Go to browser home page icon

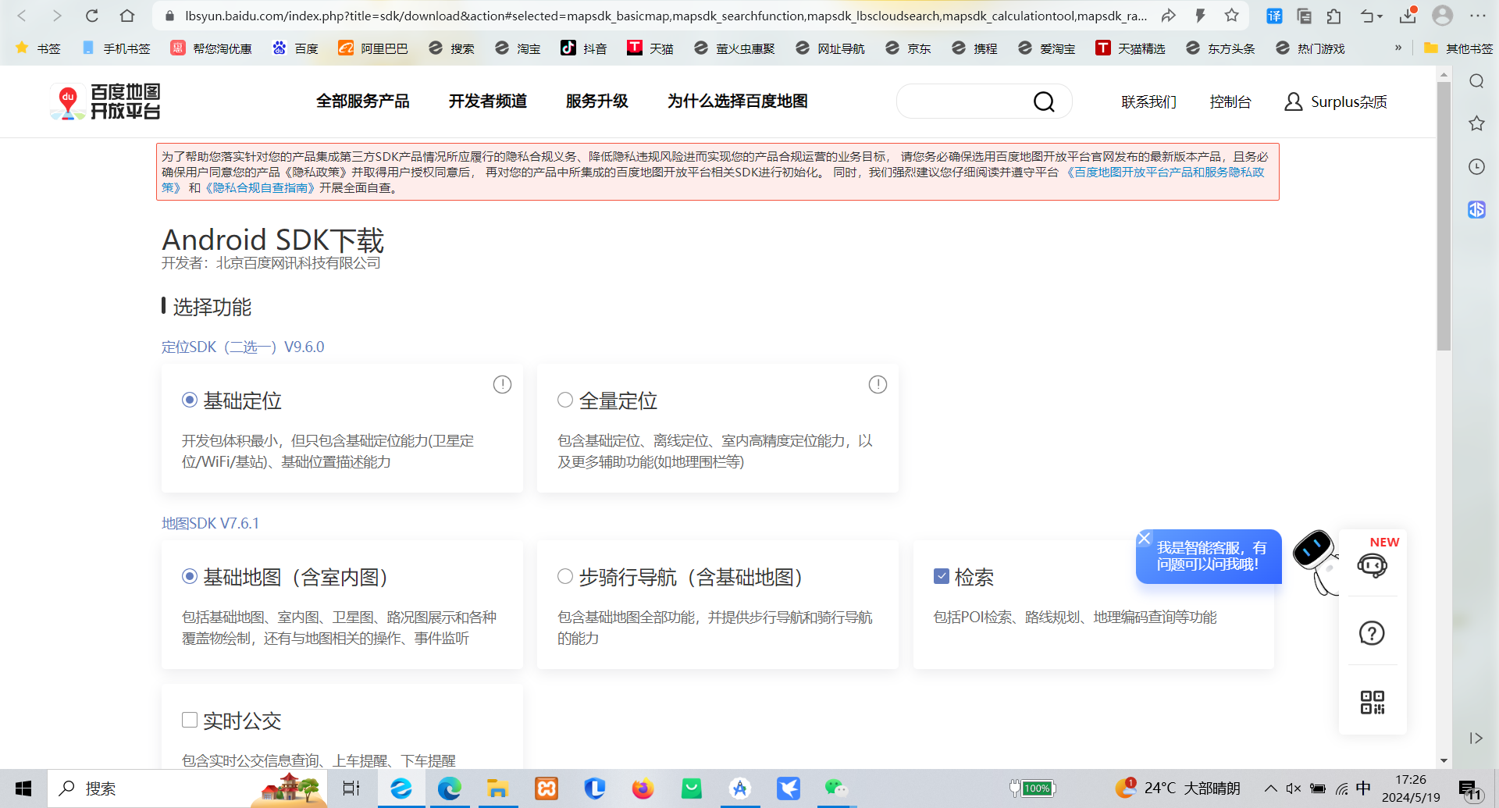(x=127, y=16)
